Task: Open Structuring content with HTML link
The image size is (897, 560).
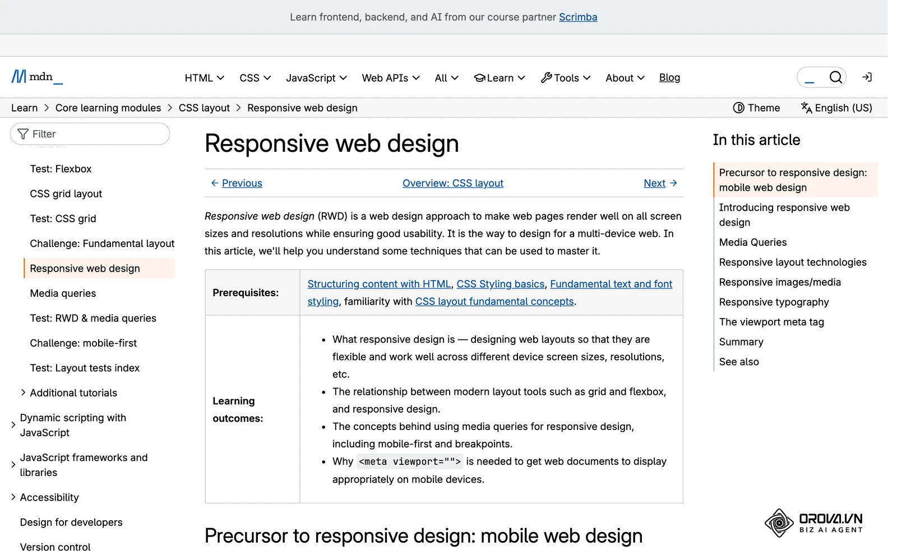Action: [x=379, y=284]
